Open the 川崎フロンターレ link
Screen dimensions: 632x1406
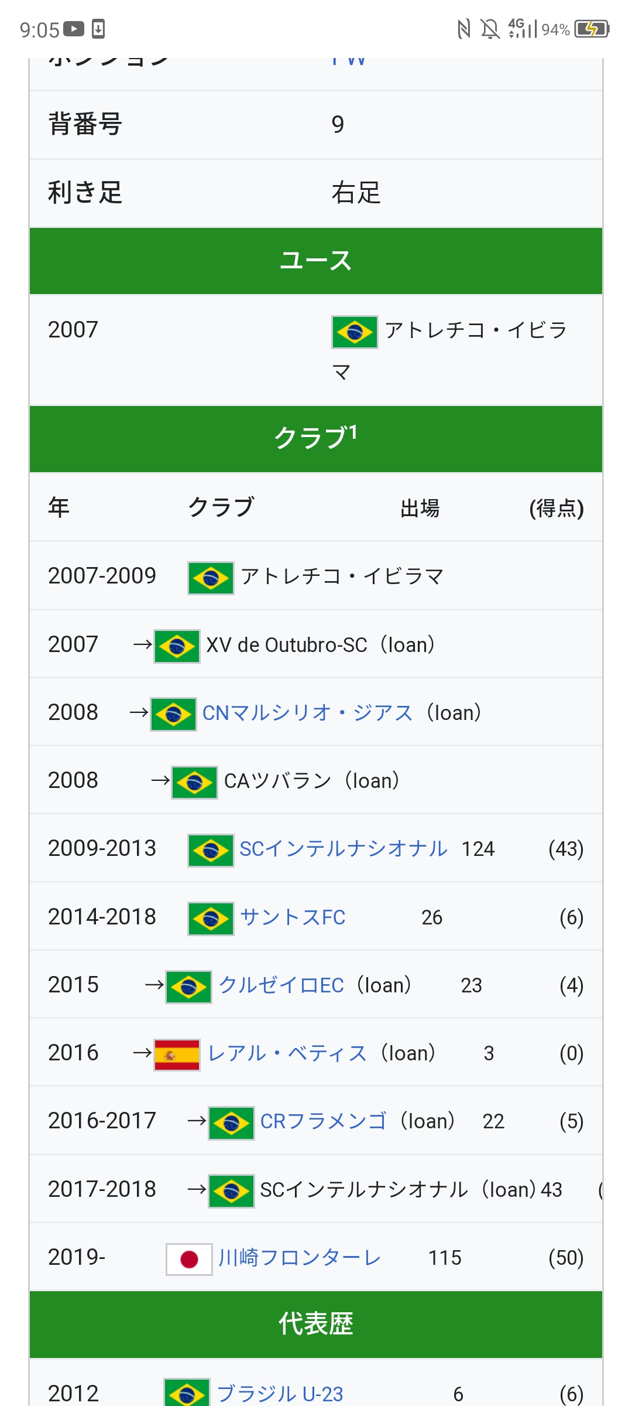pyautogui.click(x=300, y=1258)
